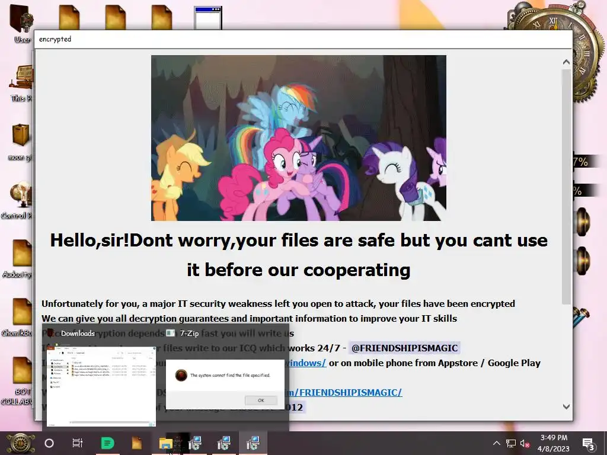
Task: Open the FRIENDSHIPISMAGIC hyperlink in the note
Action: tap(346, 392)
